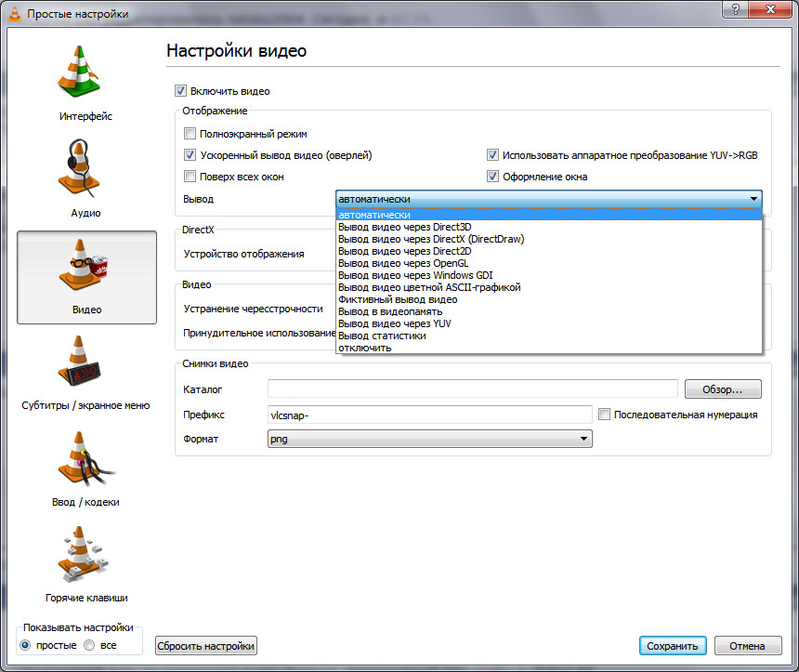Image resolution: width=799 pixels, height=672 pixels.
Task: Choose Вывод видео цветной ASCII-графикой
Action: pyautogui.click(x=549, y=287)
